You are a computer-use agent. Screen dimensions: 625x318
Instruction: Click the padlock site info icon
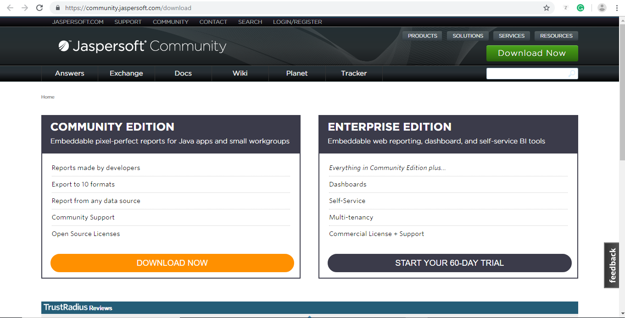[x=58, y=8]
